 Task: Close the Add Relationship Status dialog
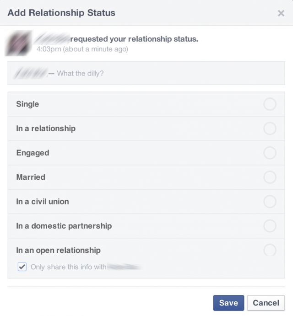point(281,13)
